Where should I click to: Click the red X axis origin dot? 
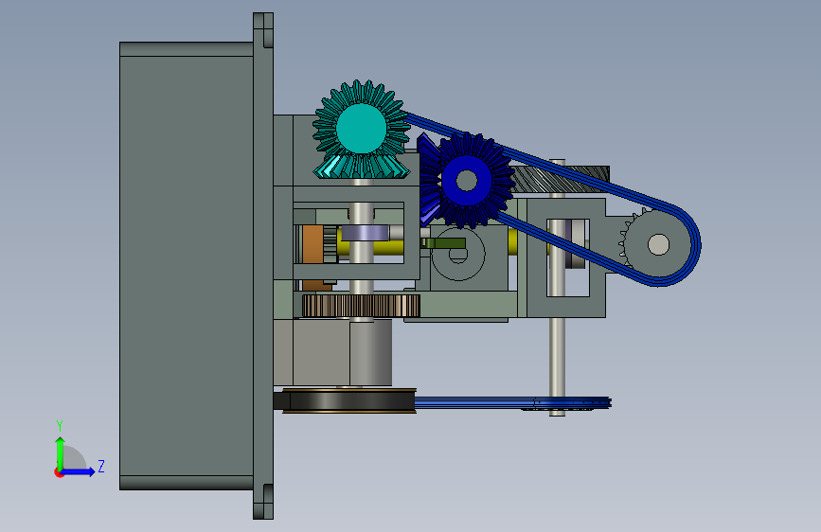[x=59, y=472]
